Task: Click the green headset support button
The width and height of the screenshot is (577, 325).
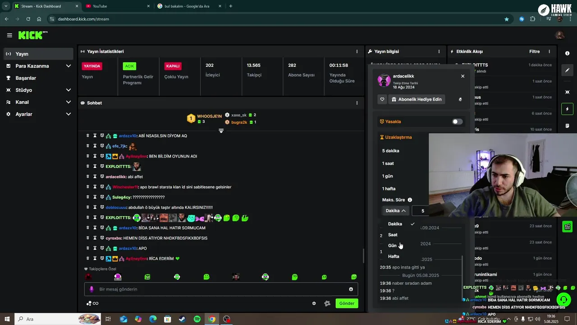Action: (563, 299)
